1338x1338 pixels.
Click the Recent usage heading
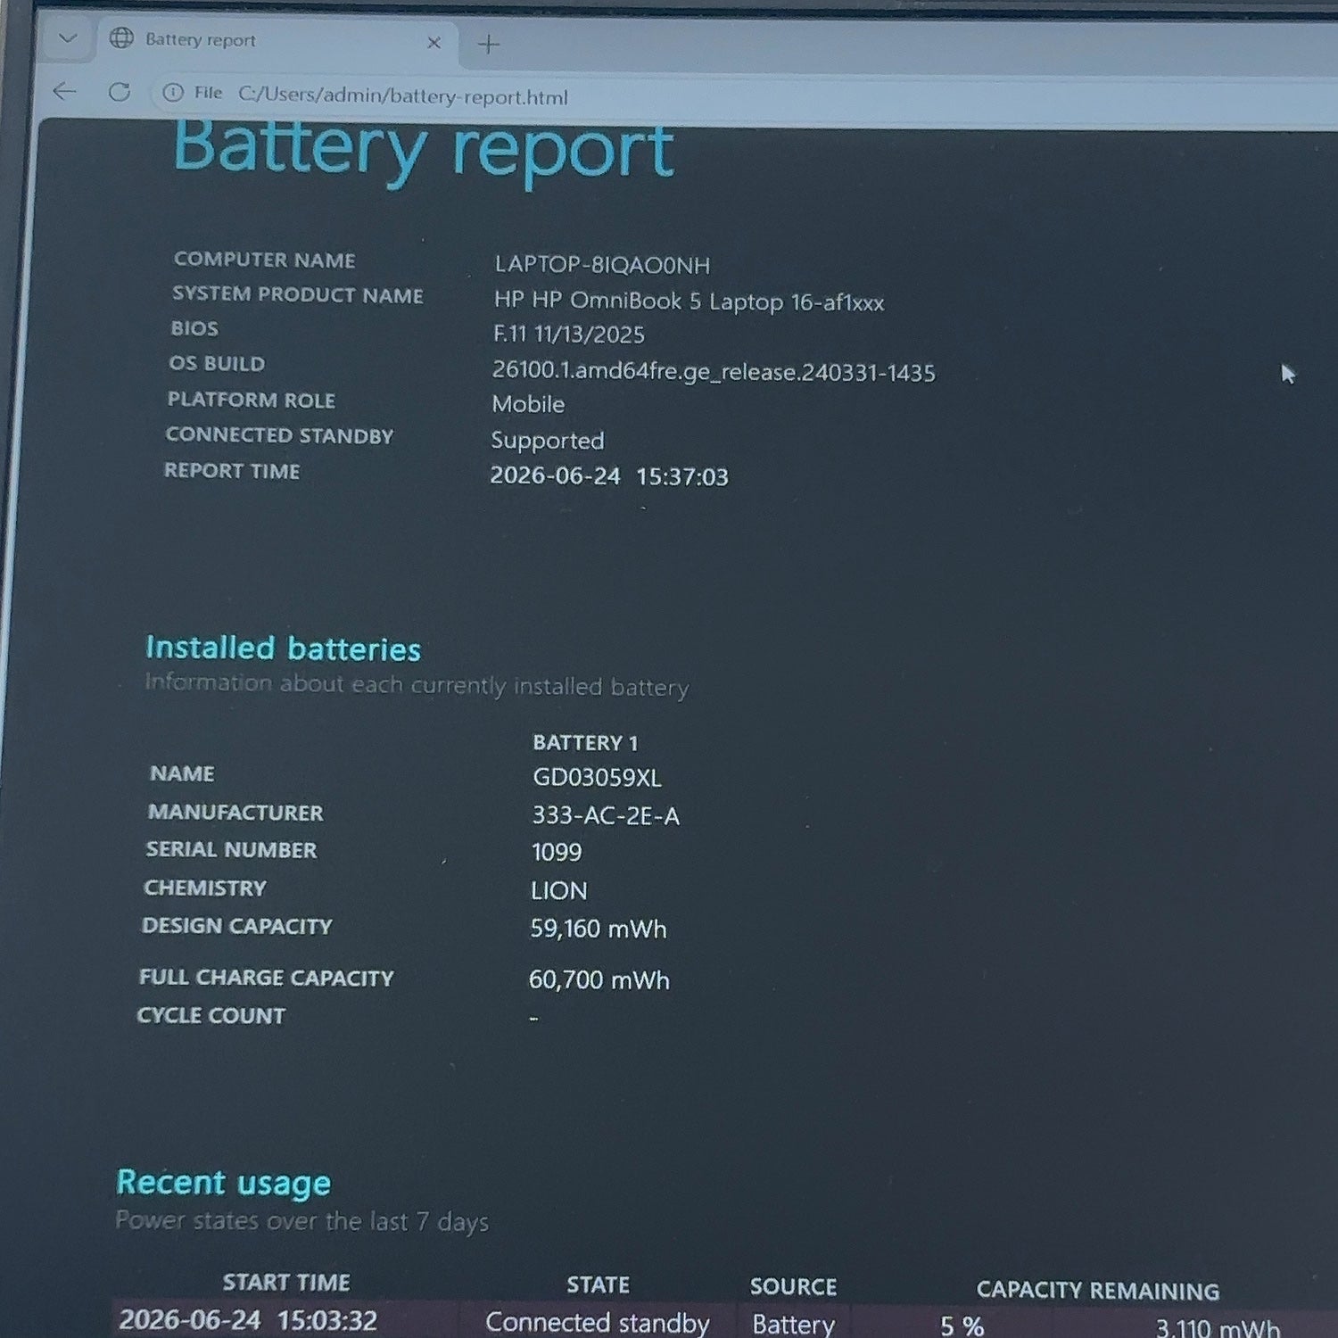223,1183
